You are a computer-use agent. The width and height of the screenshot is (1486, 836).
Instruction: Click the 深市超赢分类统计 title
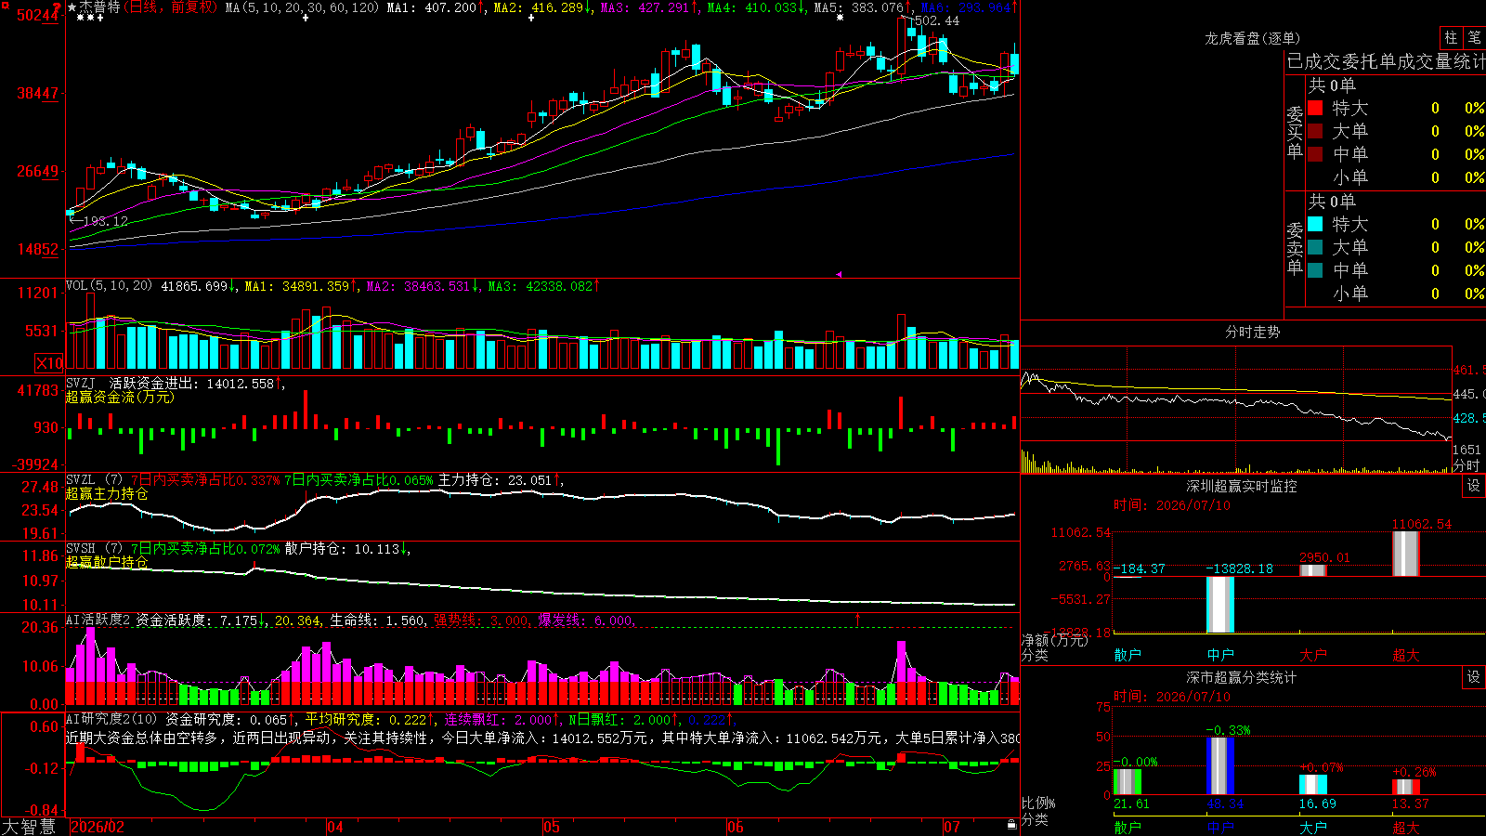coord(1241,677)
